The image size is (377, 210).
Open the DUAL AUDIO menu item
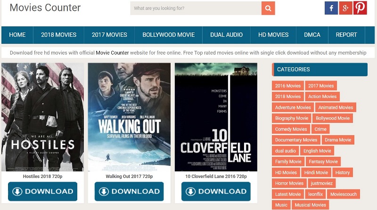click(x=227, y=35)
